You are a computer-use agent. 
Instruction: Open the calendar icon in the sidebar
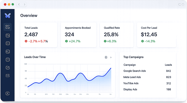click(x=8, y=35)
